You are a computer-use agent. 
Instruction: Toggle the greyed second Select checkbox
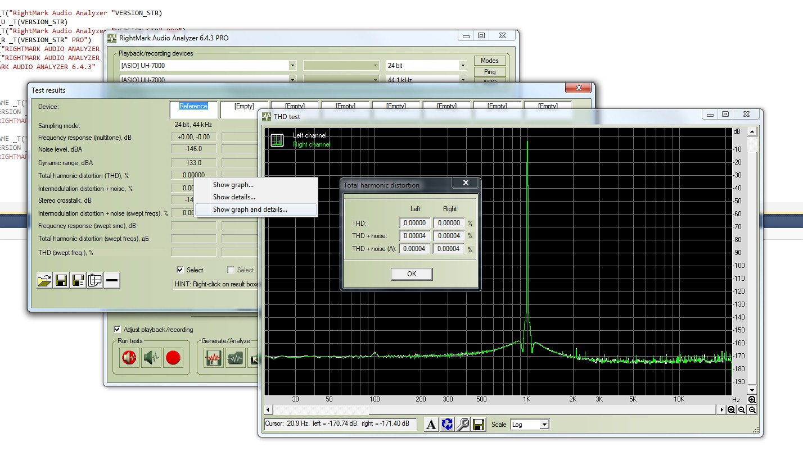(x=231, y=270)
